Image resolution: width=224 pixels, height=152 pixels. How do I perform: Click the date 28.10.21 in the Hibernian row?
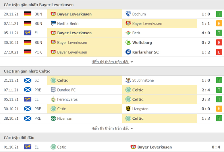pos(11,119)
